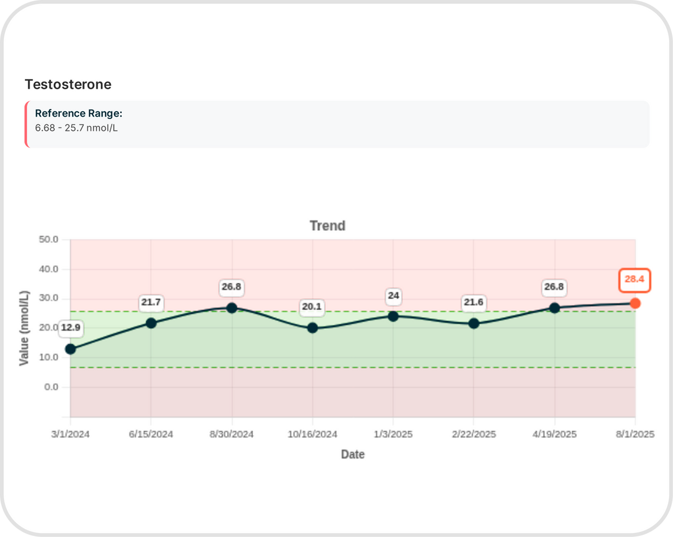Click the Reference Range info box
673x537 pixels.
coord(336,124)
